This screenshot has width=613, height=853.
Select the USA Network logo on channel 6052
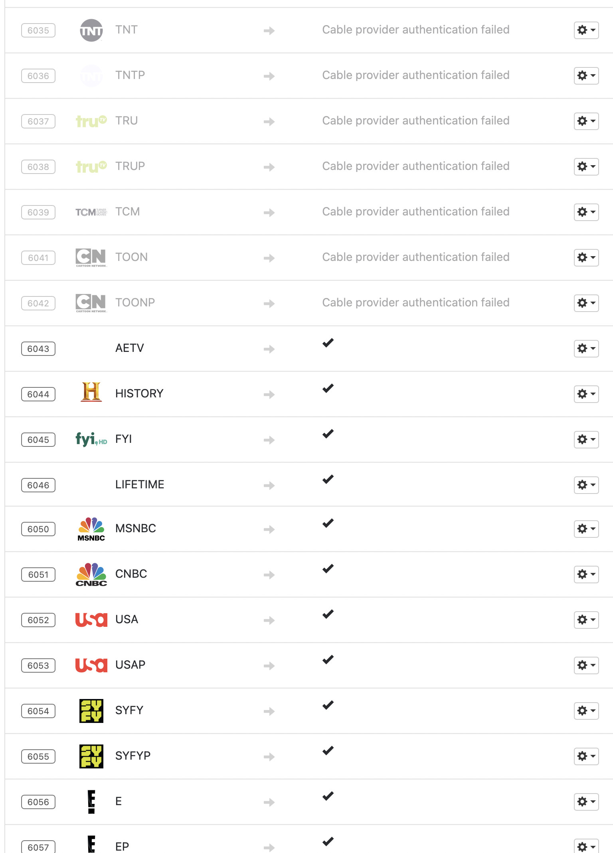[x=91, y=620]
